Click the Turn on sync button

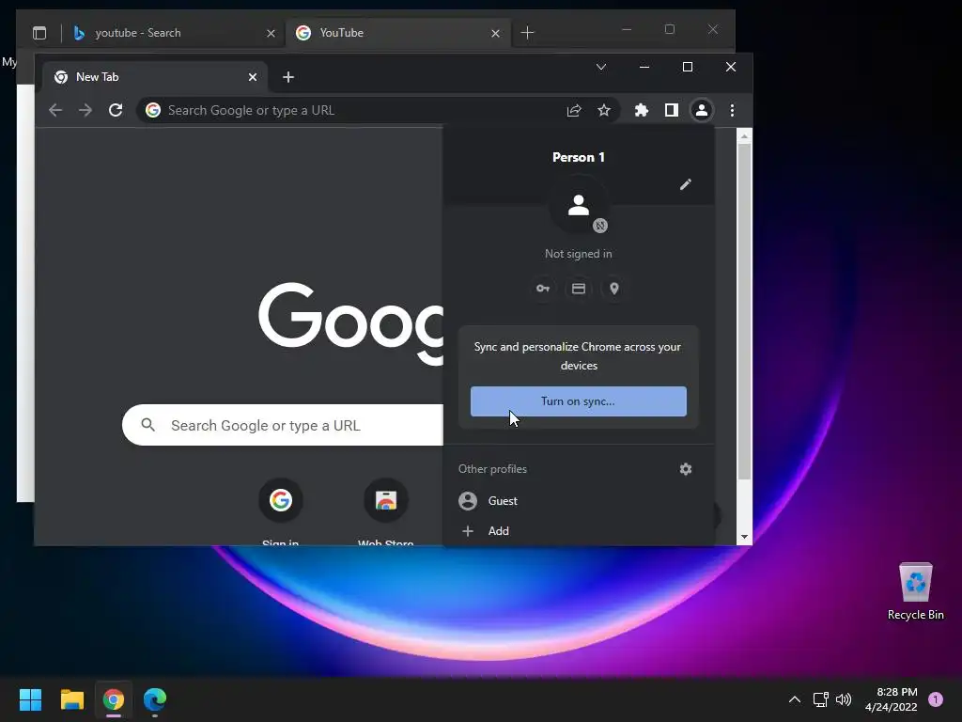pyautogui.click(x=578, y=401)
